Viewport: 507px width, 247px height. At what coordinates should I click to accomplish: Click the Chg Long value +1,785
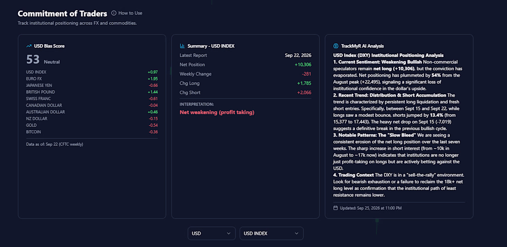point(304,83)
